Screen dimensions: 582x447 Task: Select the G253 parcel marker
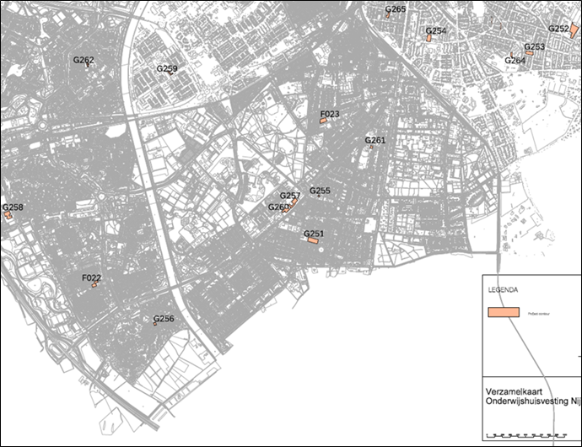click(x=530, y=53)
